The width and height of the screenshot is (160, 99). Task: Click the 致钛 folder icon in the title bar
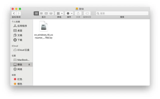click(x=77, y=9)
